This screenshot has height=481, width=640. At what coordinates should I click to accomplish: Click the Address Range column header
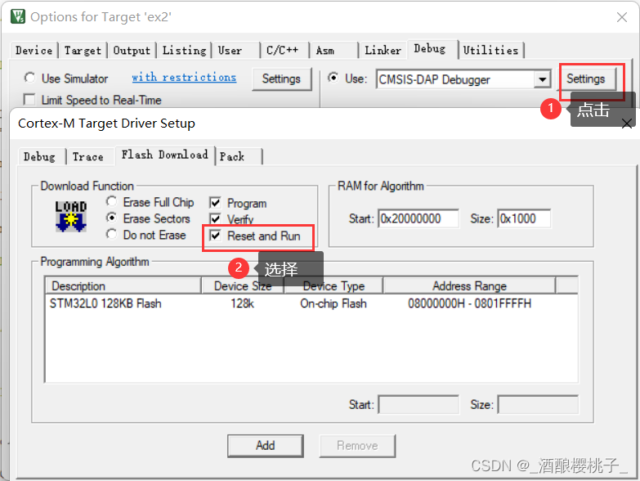click(x=469, y=285)
